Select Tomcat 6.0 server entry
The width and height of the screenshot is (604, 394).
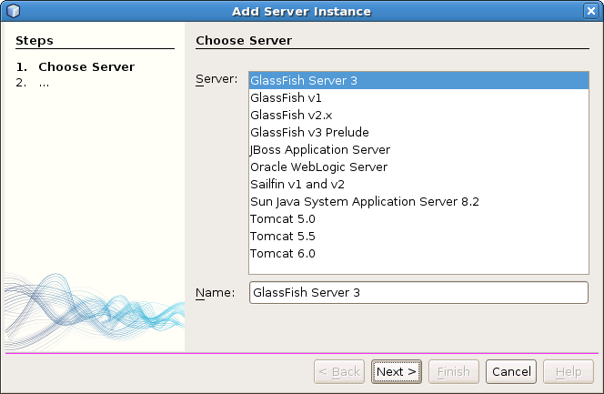(x=283, y=253)
